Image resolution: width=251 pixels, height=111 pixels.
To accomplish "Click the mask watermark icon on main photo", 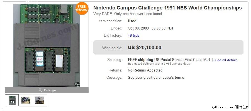I will tap(77, 85).
